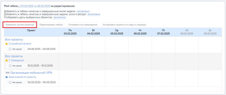
Task: Click dates 04.09.2023 - 06.09.2023
Action: click(41, 82)
